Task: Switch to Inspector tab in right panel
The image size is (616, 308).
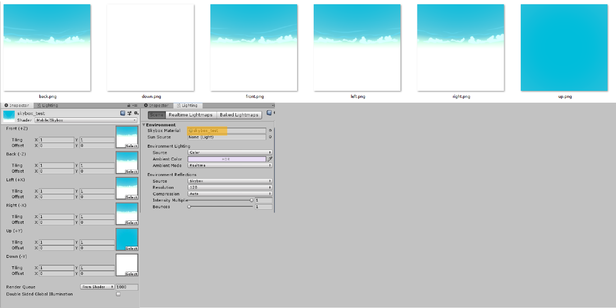Action: pyautogui.click(x=157, y=106)
